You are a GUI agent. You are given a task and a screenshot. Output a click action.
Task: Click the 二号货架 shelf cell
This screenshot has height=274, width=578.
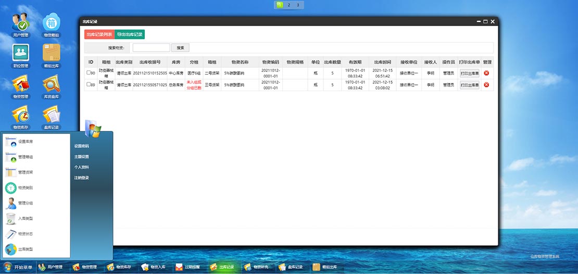(x=212, y=73)
